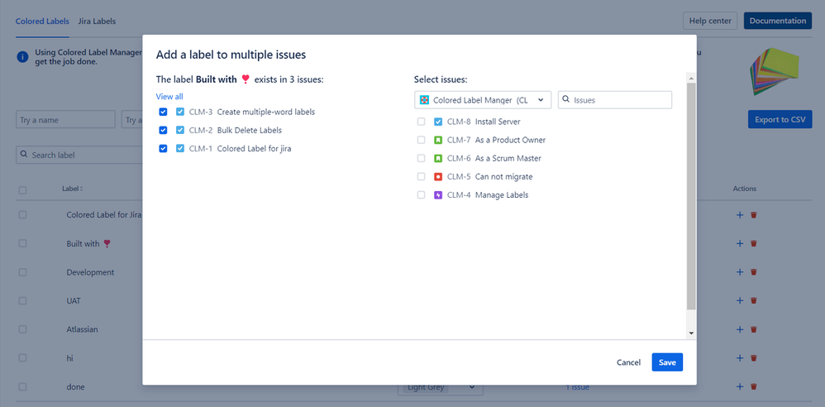Click the task icon next to CLM-3
The height and width of the screenshot is (407, 825).
tap(180, 113)
